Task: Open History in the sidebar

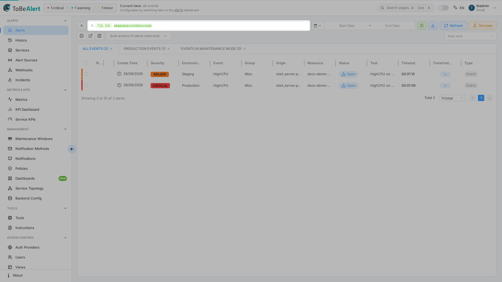Action: [36, 40]
